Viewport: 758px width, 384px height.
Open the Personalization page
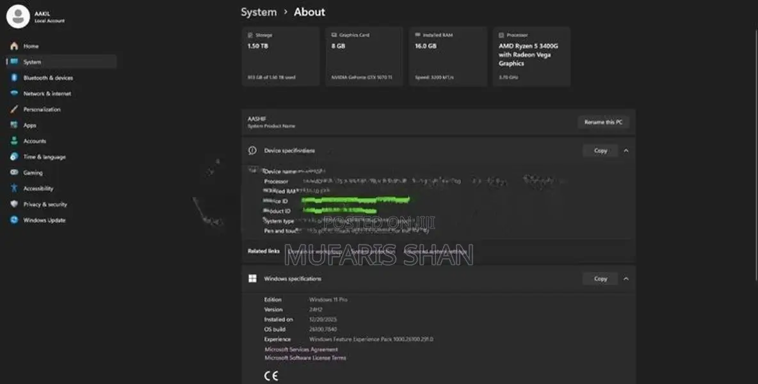click(42, 109)
